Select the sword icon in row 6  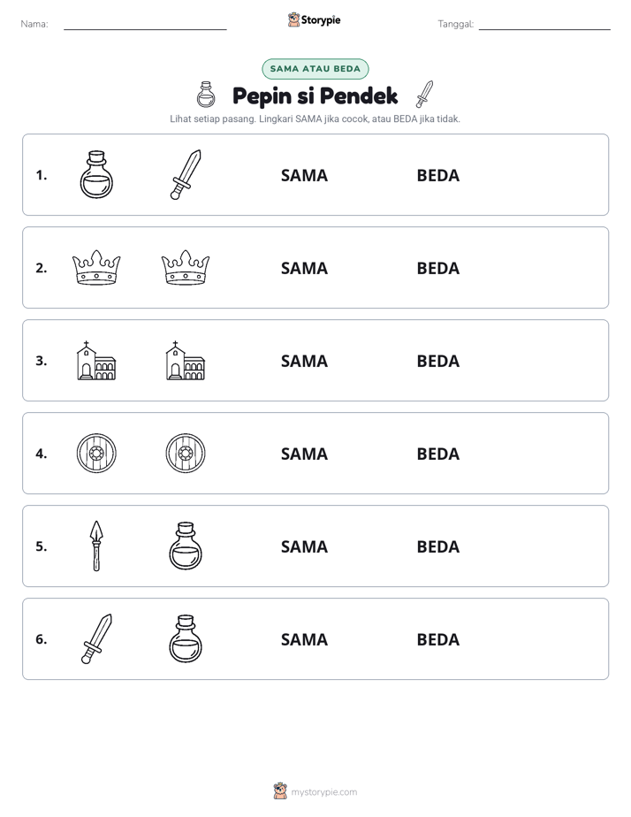(x=96, y=638)
